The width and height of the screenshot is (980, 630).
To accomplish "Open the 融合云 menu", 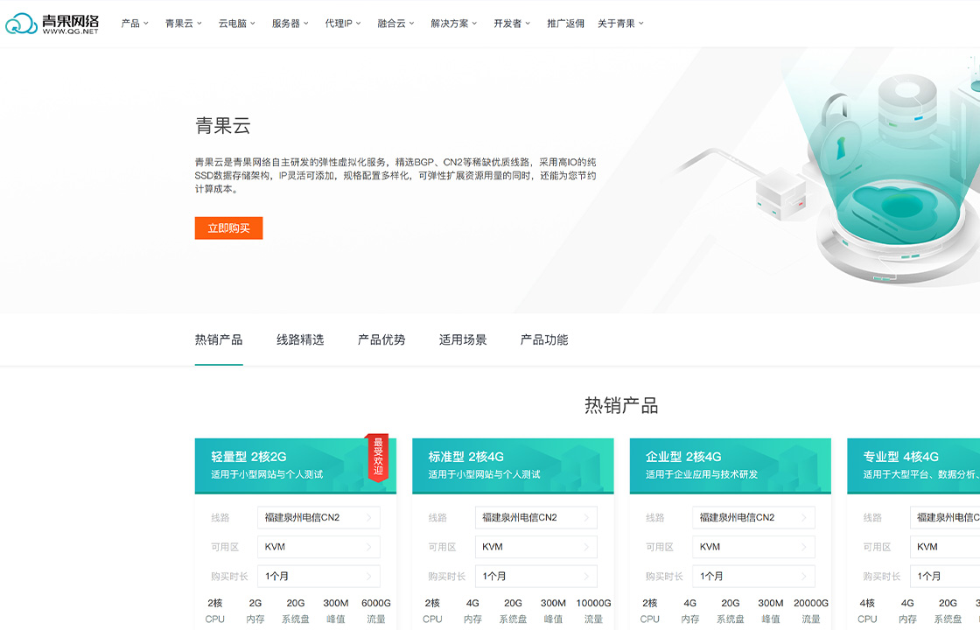I will tap(395, 24).
